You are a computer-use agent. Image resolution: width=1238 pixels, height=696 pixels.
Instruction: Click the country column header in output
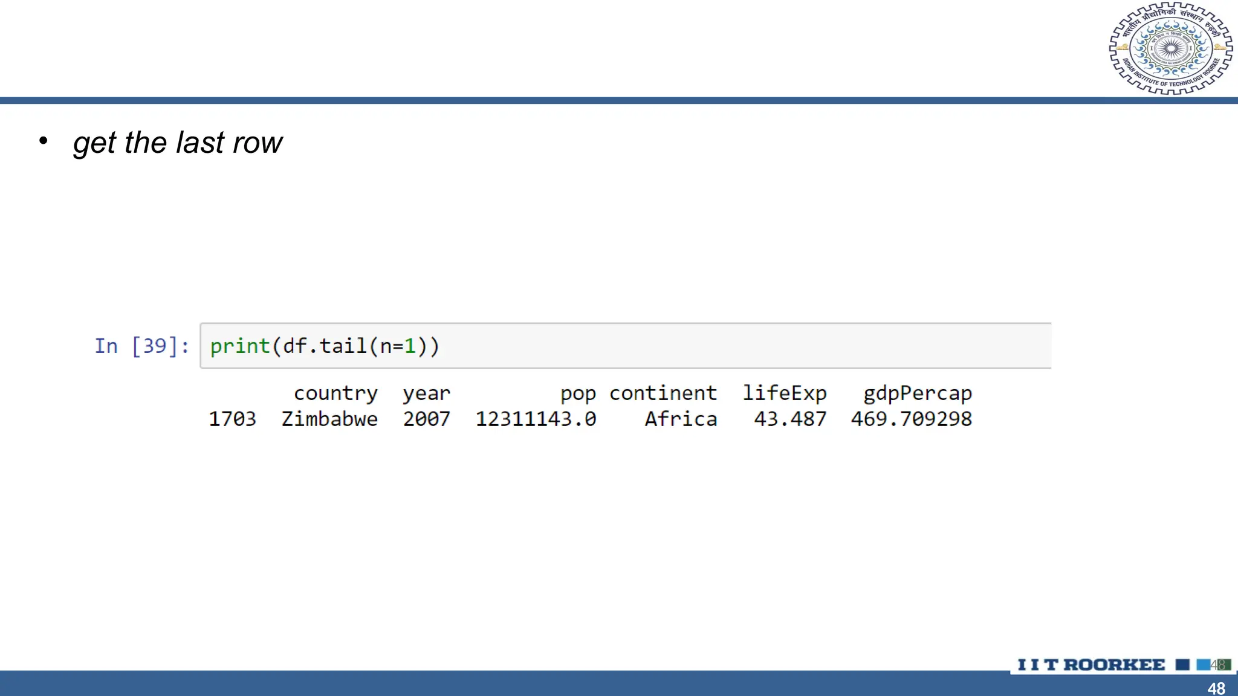[x=335, y=393]
